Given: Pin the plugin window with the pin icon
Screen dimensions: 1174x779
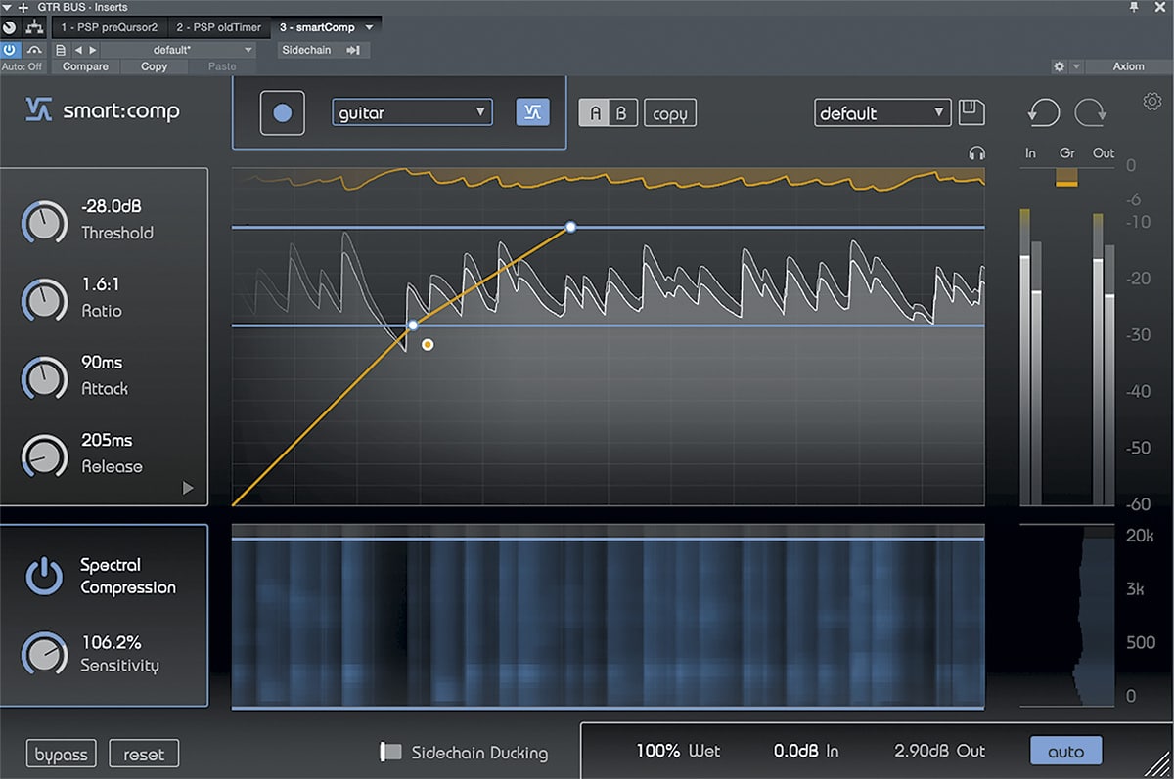Looking at the screenshot, I should pyautogui.click(x=1133, y=7).
